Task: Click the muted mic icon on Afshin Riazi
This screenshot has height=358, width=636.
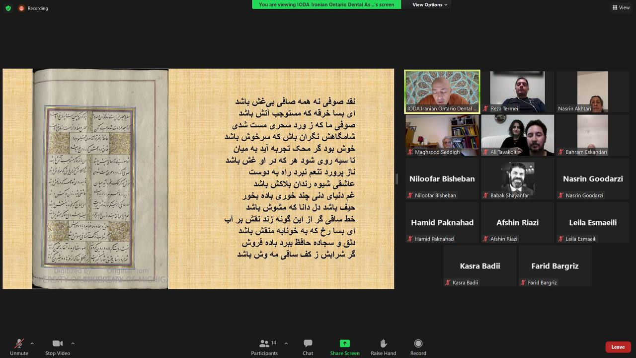Action: point(486,239)
